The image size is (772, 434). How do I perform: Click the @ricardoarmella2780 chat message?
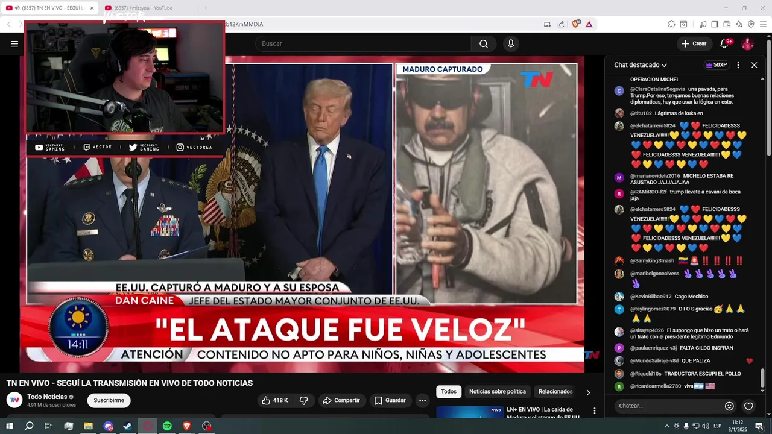(x=672, y=386)
